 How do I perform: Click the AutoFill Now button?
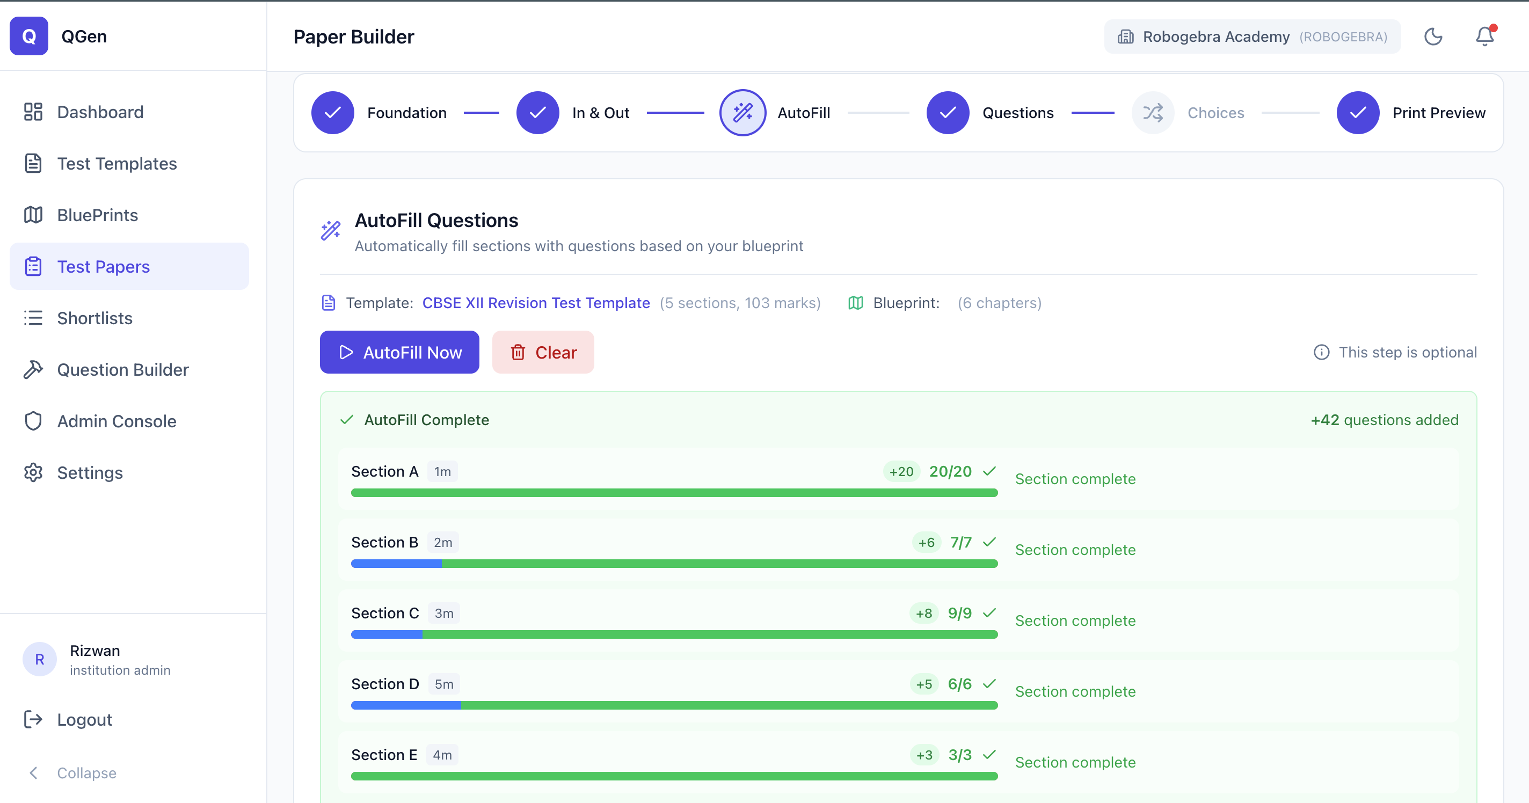[399, 352]
